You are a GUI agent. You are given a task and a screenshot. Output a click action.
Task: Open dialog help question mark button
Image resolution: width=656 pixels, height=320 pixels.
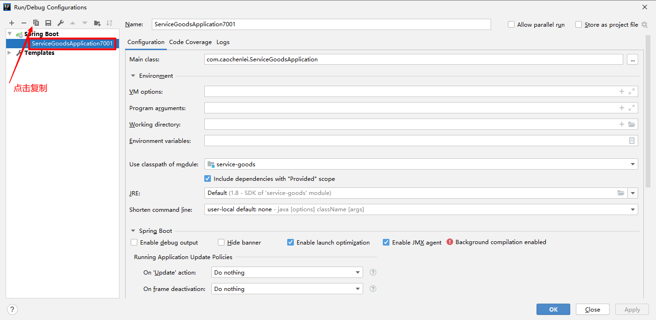(x=12, y=309)
